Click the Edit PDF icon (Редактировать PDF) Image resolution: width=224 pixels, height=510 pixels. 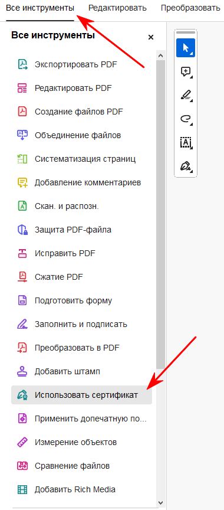click(x=22, y=88)
